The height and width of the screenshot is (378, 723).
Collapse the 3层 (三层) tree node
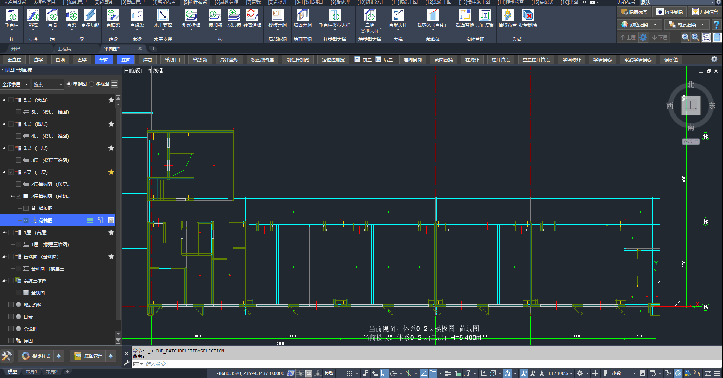4,148
